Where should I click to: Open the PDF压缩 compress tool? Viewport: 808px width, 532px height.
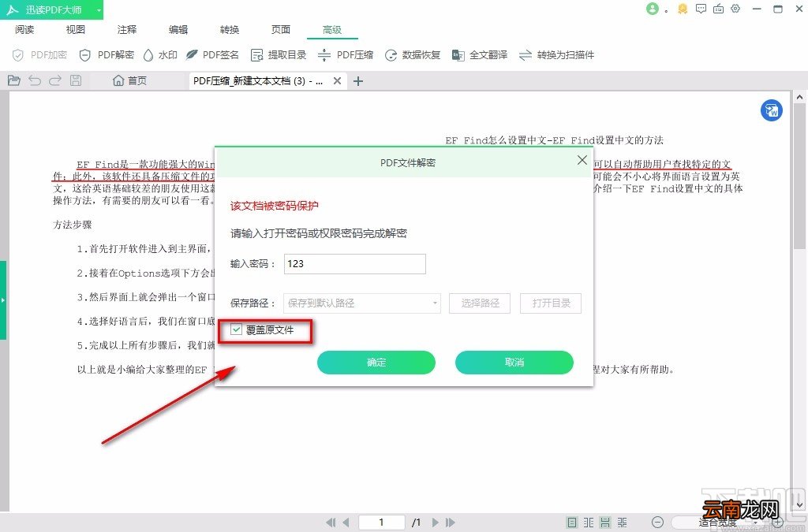point(346,55)
